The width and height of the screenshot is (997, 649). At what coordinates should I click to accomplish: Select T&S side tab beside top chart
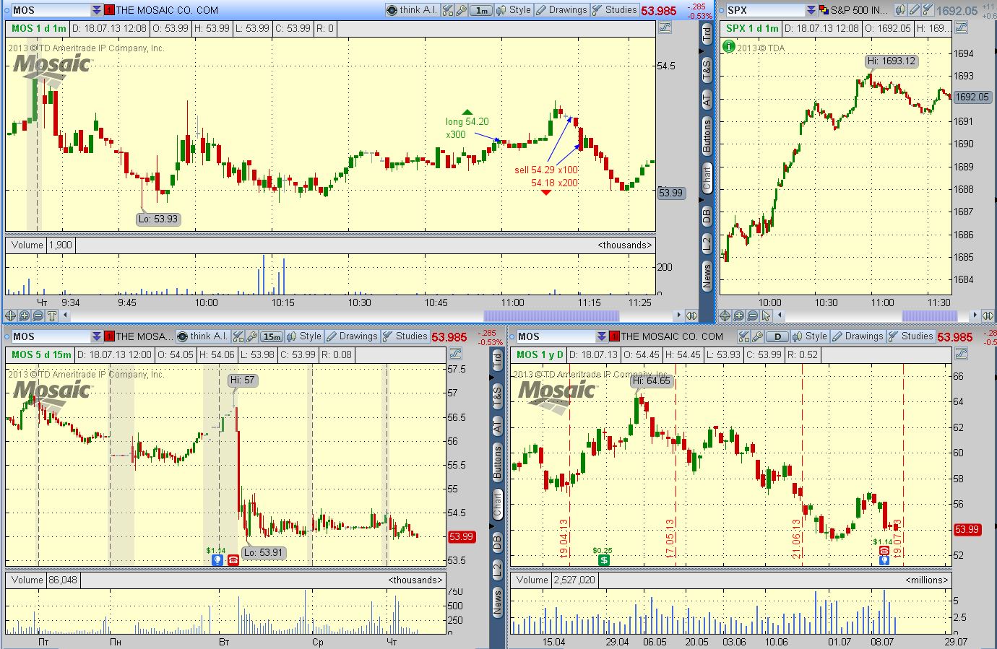pyautogui.click(x=707, y=69)
